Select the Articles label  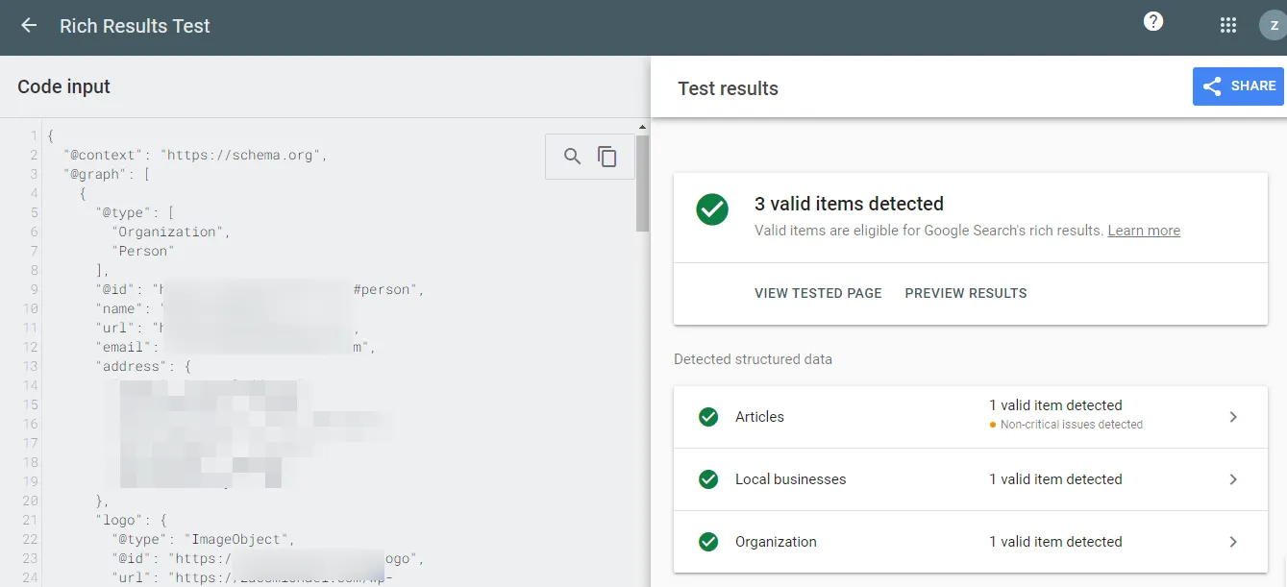pos(759,417)
